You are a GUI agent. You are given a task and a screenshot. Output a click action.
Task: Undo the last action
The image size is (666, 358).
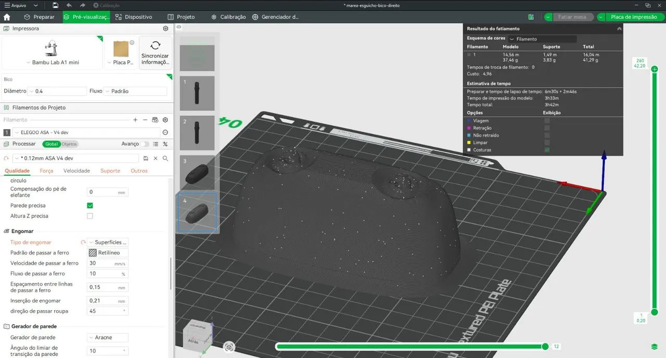coord(69,5)
